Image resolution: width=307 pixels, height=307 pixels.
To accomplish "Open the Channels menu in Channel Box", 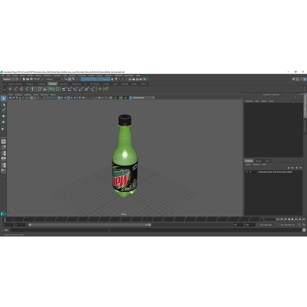I will click(249, 101).
